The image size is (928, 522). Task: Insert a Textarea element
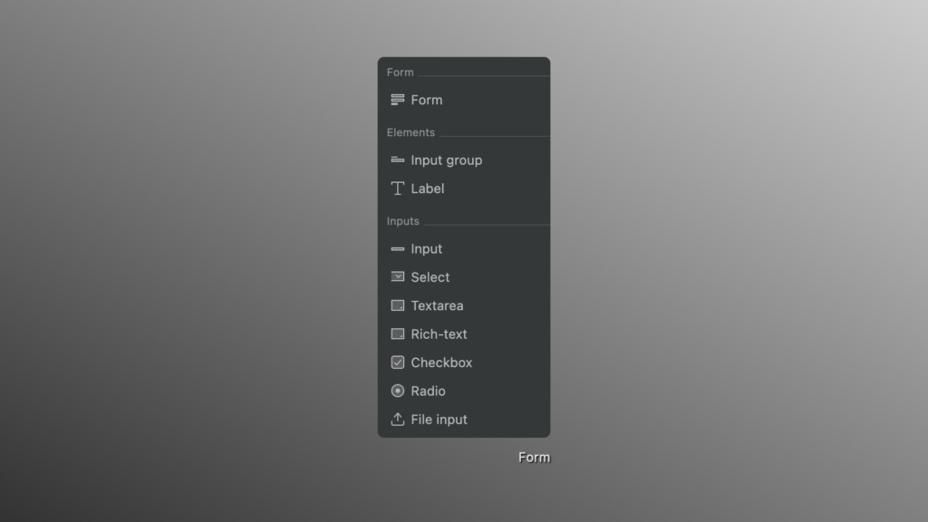[464, 305]
